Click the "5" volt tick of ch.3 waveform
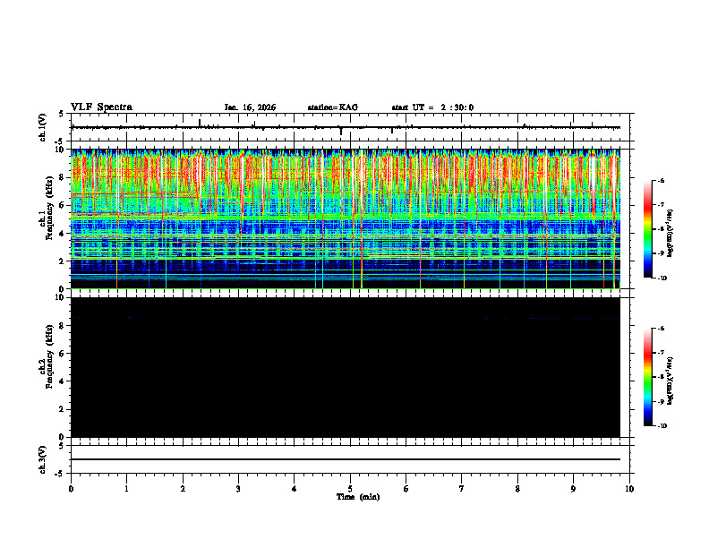 pos(62,446)
